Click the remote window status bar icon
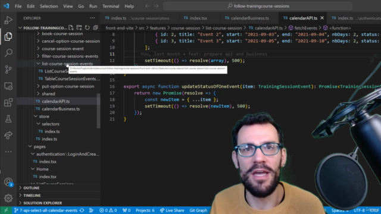 [6, 210]
